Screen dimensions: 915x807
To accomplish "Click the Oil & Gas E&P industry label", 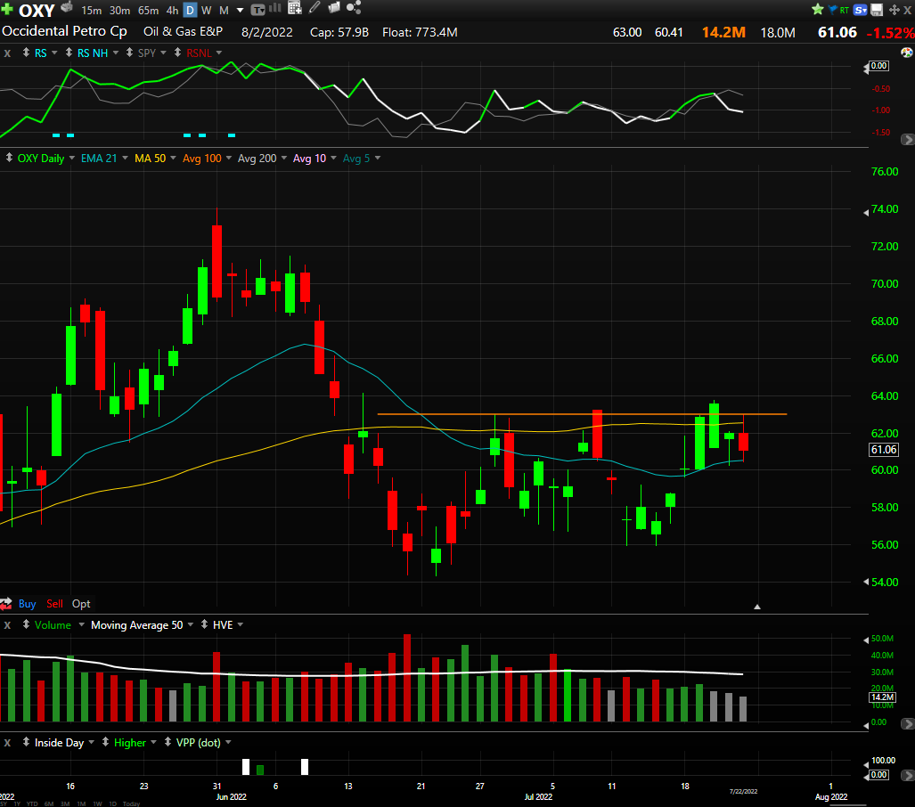I will point(184,31).
